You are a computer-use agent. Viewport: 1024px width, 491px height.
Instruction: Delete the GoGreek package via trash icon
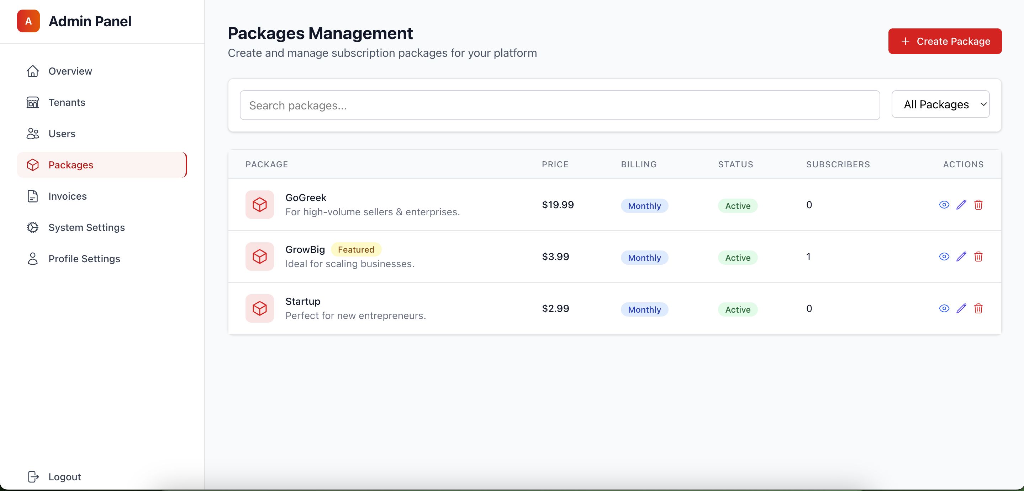(x=978, y=205)
